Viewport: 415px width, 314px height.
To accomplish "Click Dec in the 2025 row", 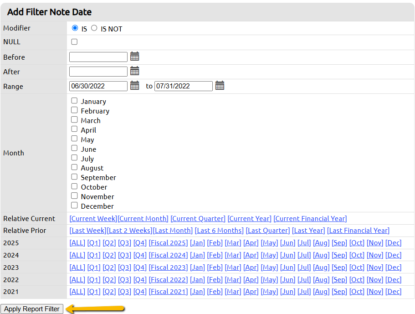I will coord(393,243).
